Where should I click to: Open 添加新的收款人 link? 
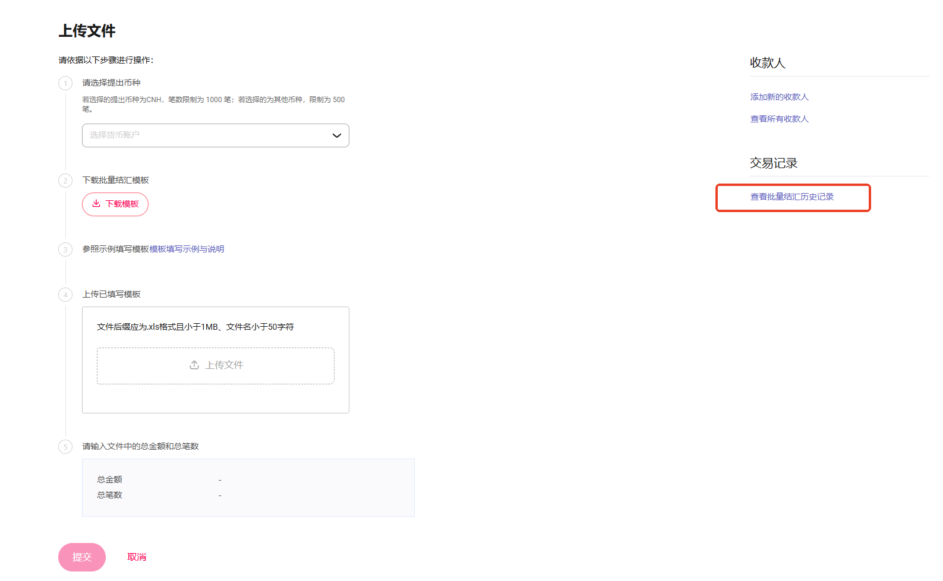pos(779,97)
